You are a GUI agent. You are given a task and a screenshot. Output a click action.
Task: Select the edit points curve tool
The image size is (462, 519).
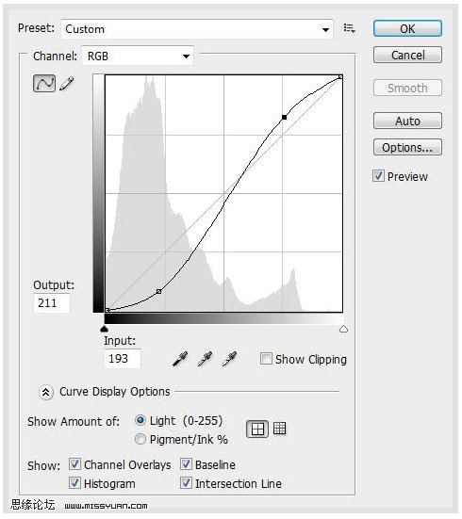click(44, 84)
